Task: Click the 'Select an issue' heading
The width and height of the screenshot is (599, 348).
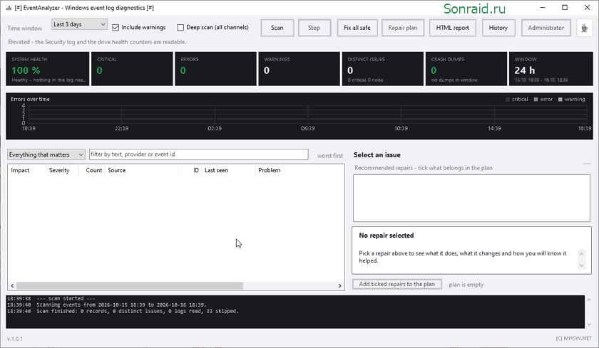Action: 377,154
